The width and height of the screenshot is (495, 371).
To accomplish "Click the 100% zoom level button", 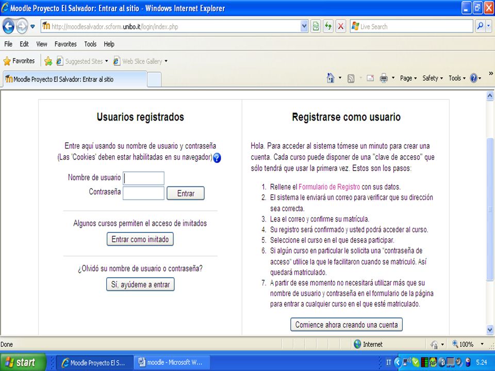I will pyautogui.click(x=463, y=344).
